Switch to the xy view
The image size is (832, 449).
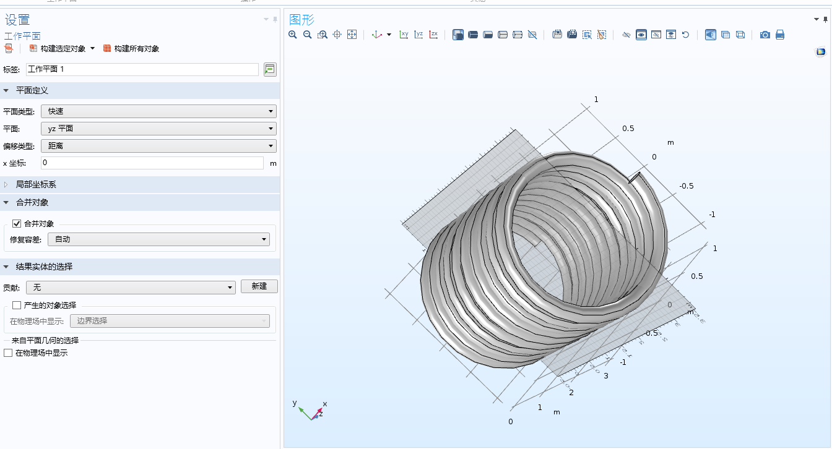(404, 35)
